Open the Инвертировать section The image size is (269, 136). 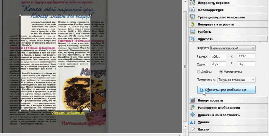(x=228, y=100)
